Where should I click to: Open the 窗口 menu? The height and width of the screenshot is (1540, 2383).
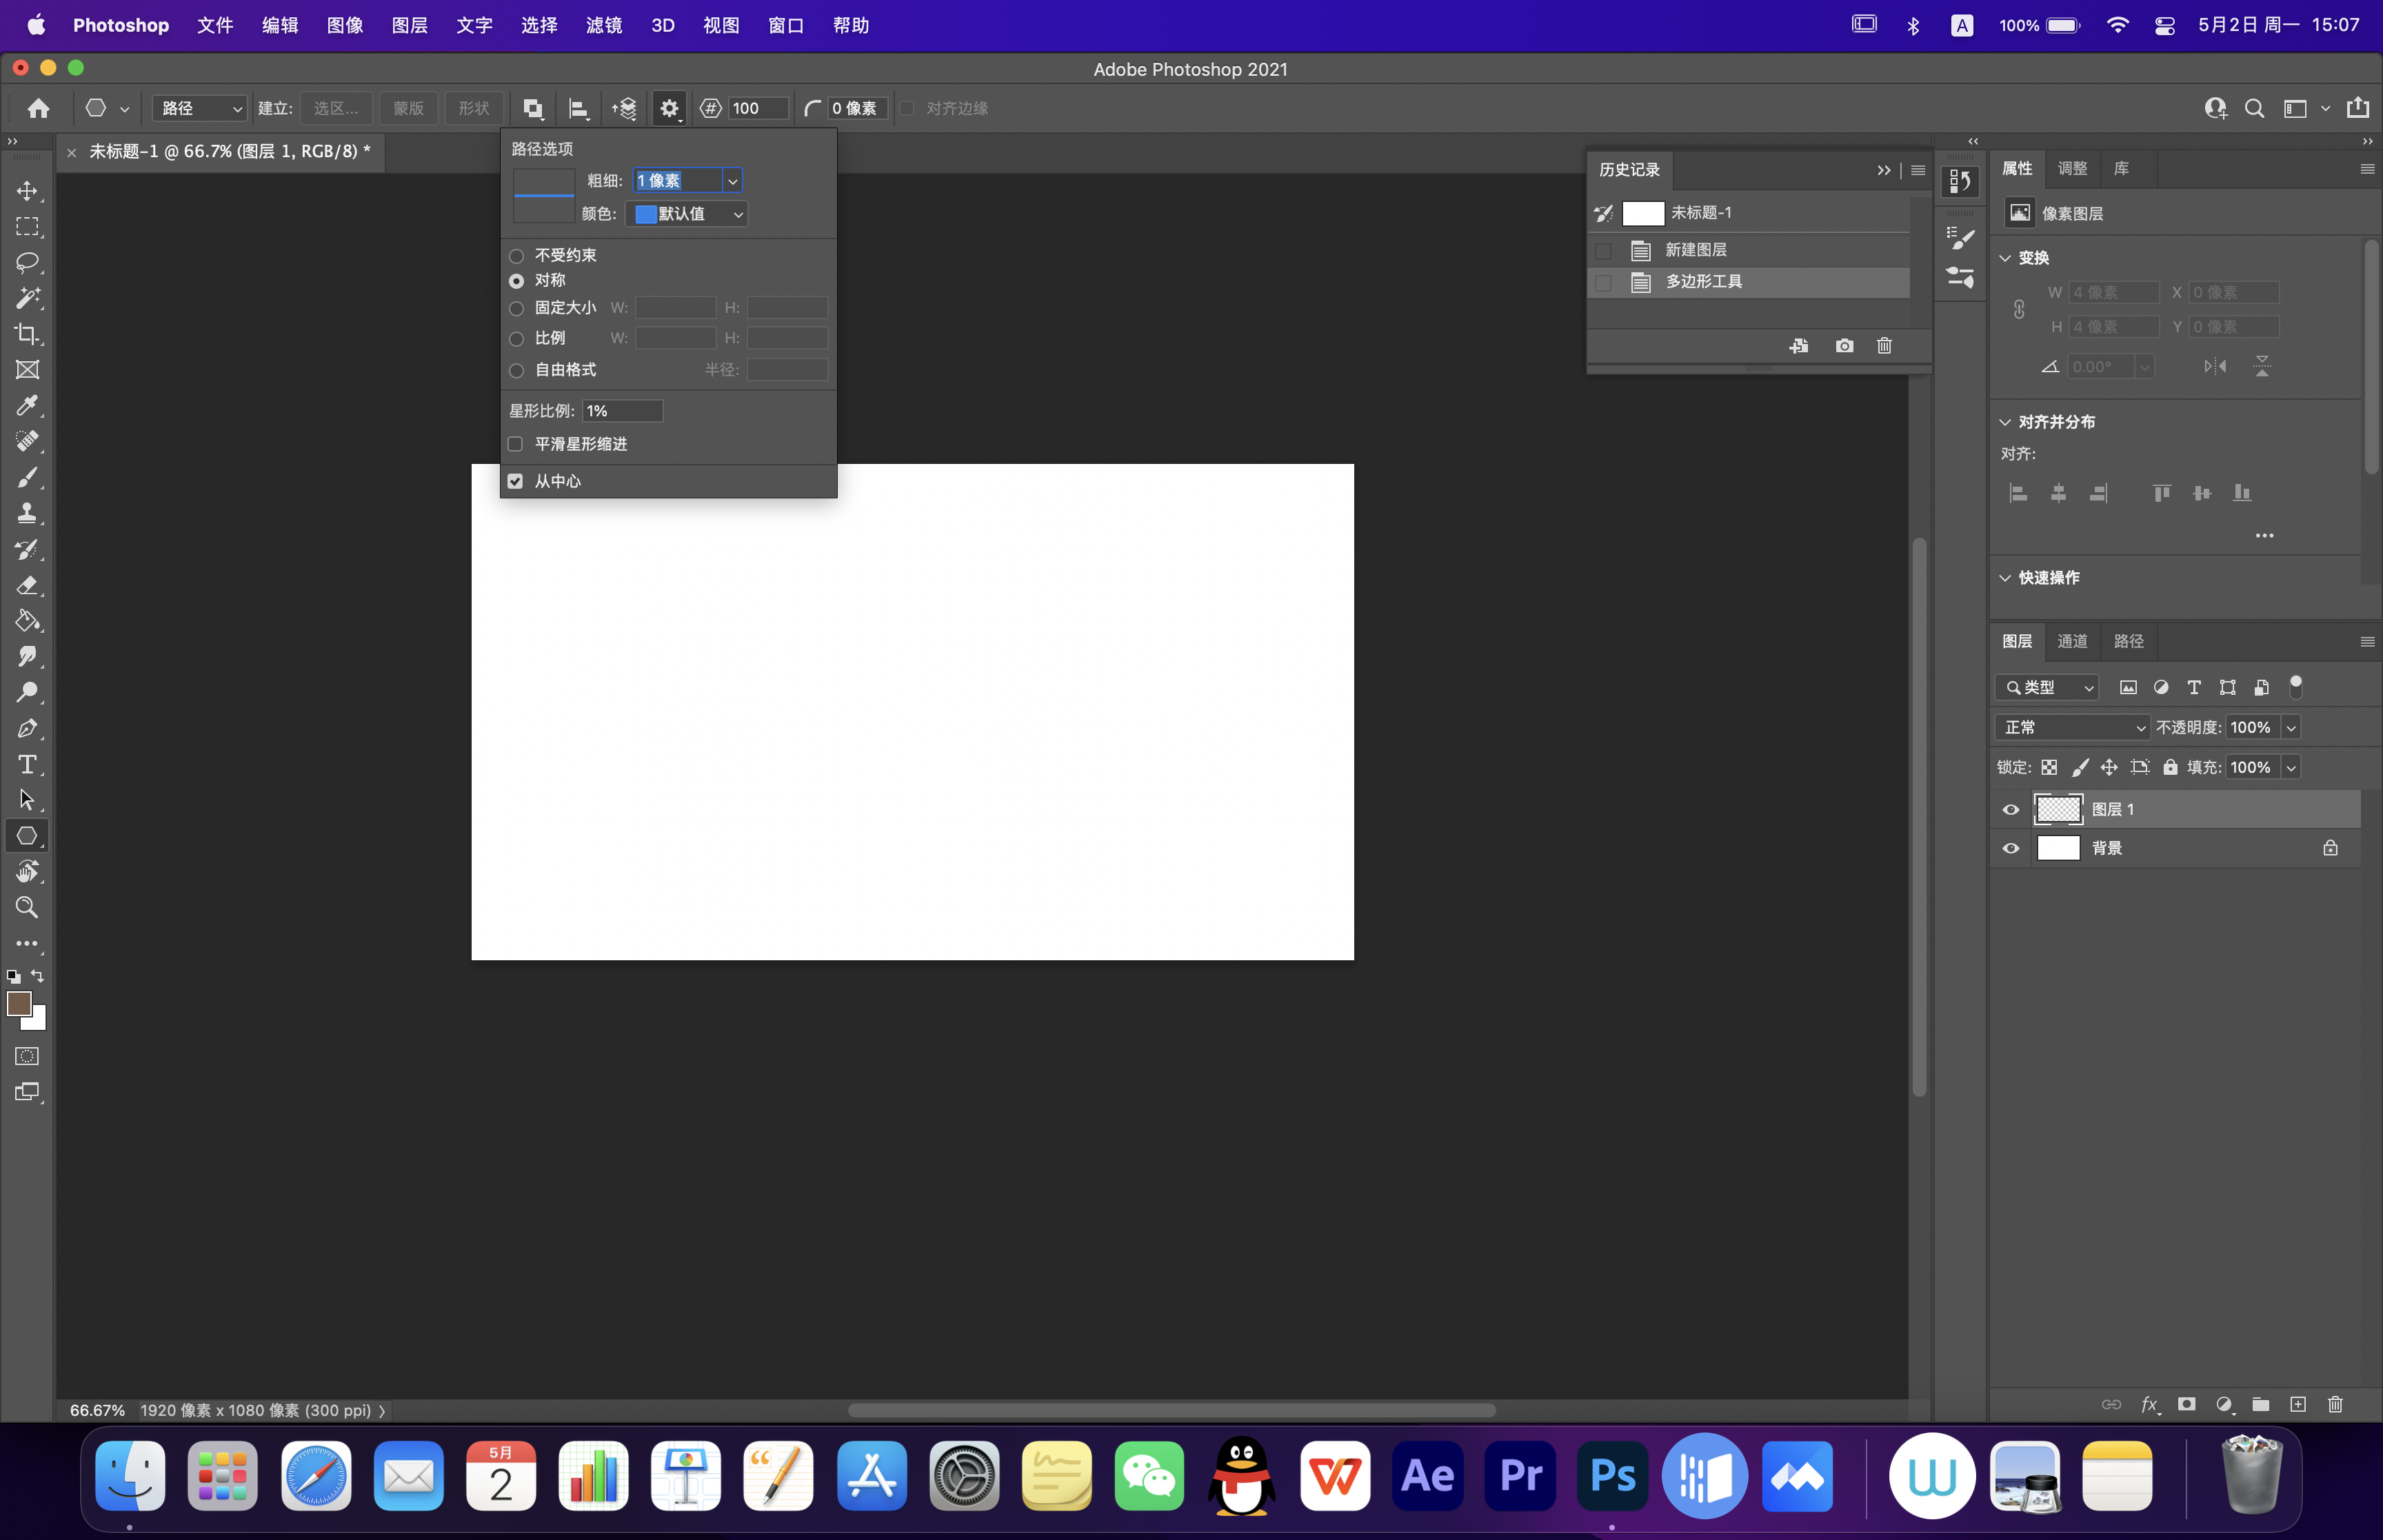785,25
